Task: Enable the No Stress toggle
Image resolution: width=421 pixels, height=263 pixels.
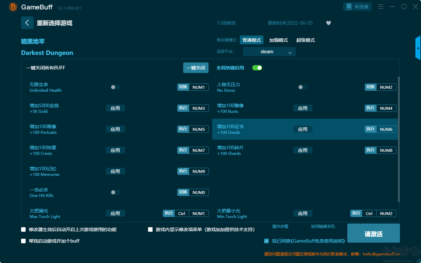Action: (303, 87)
